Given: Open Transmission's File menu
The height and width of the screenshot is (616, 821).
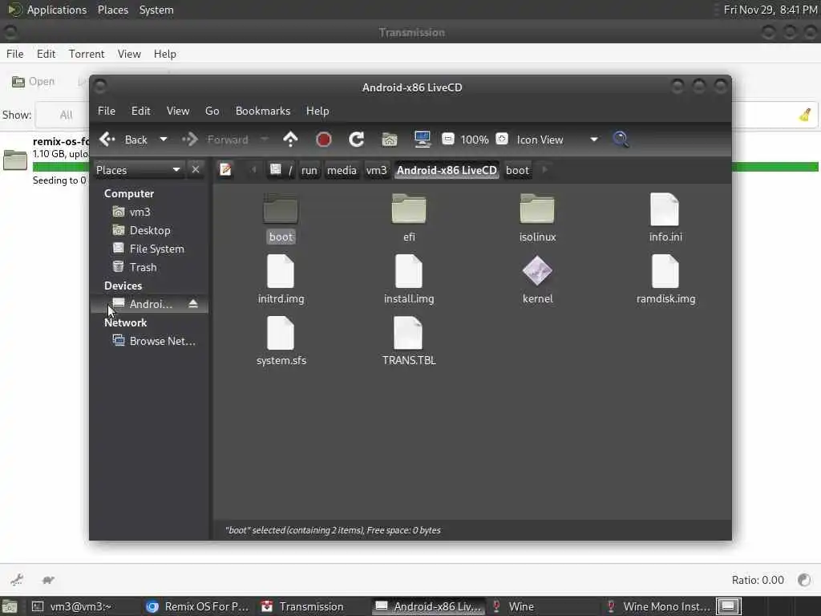Looking at the screenshot, I should 14,54.
